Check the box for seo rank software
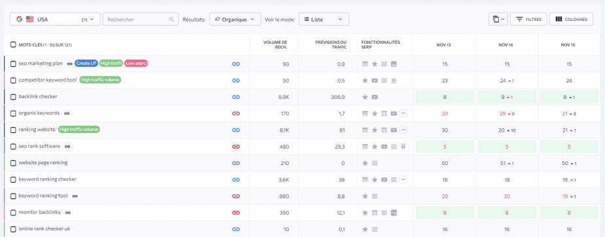Screen dimensions: 605x237 coord(13,146)
